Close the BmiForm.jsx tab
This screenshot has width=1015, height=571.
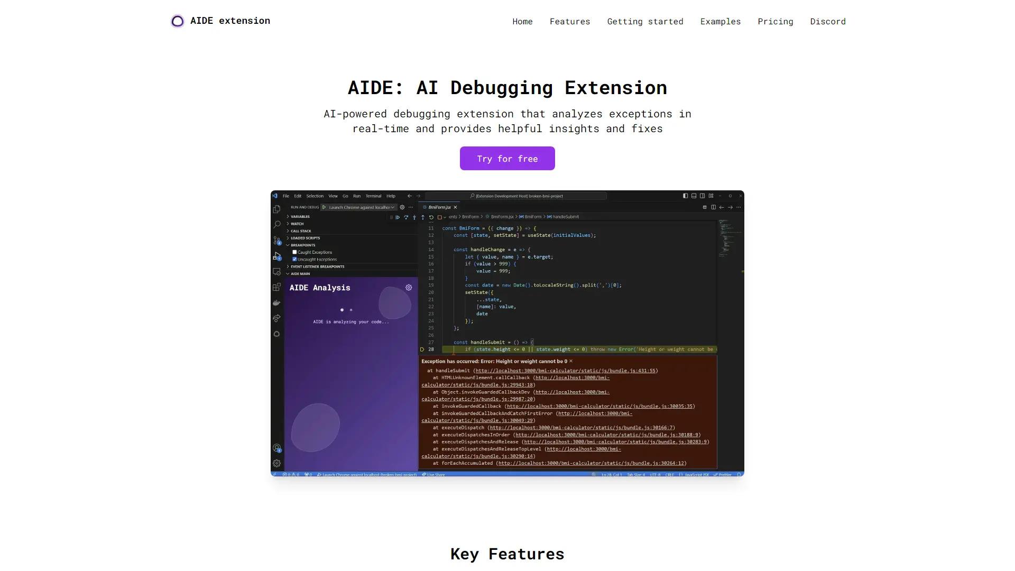455,207
